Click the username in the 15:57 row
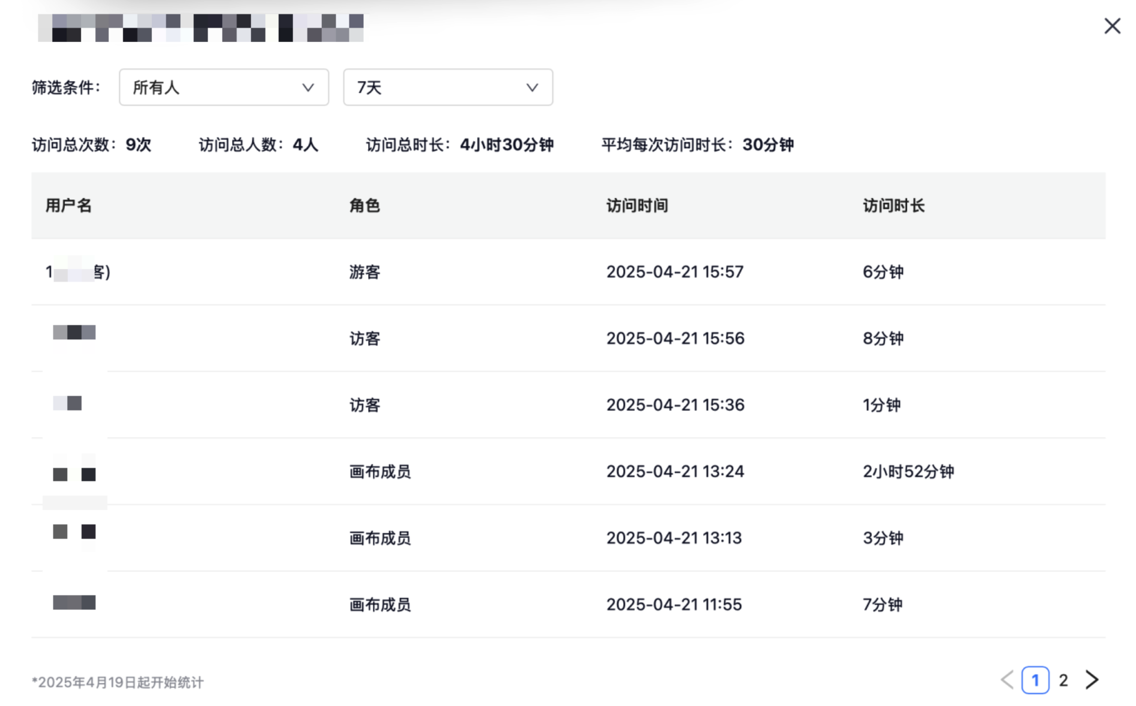 [78, 272]
